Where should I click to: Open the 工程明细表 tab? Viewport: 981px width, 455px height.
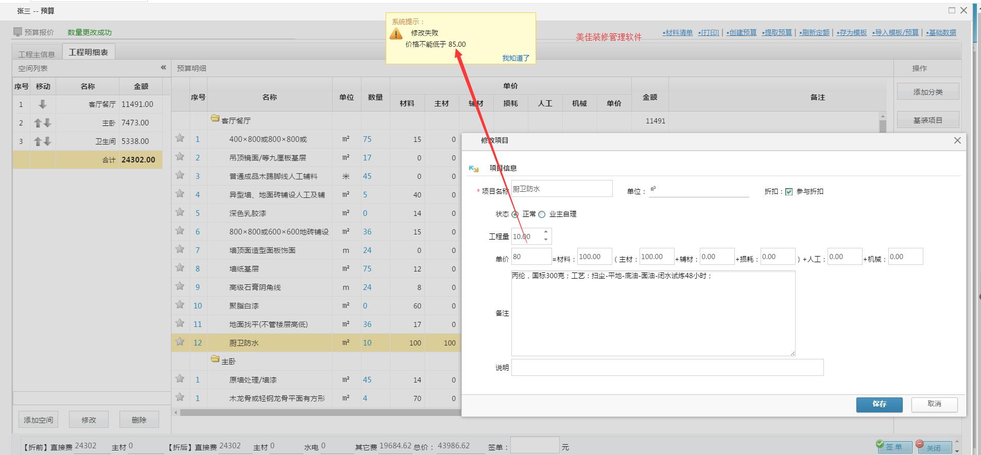[89, 52]
